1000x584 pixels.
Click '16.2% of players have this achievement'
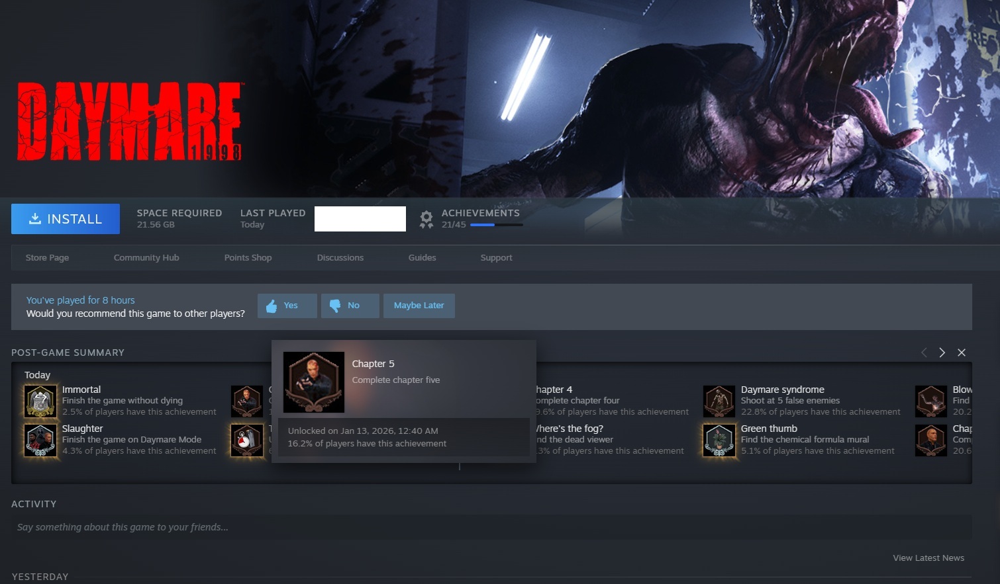pyautogui.click(x=368, y=444)
